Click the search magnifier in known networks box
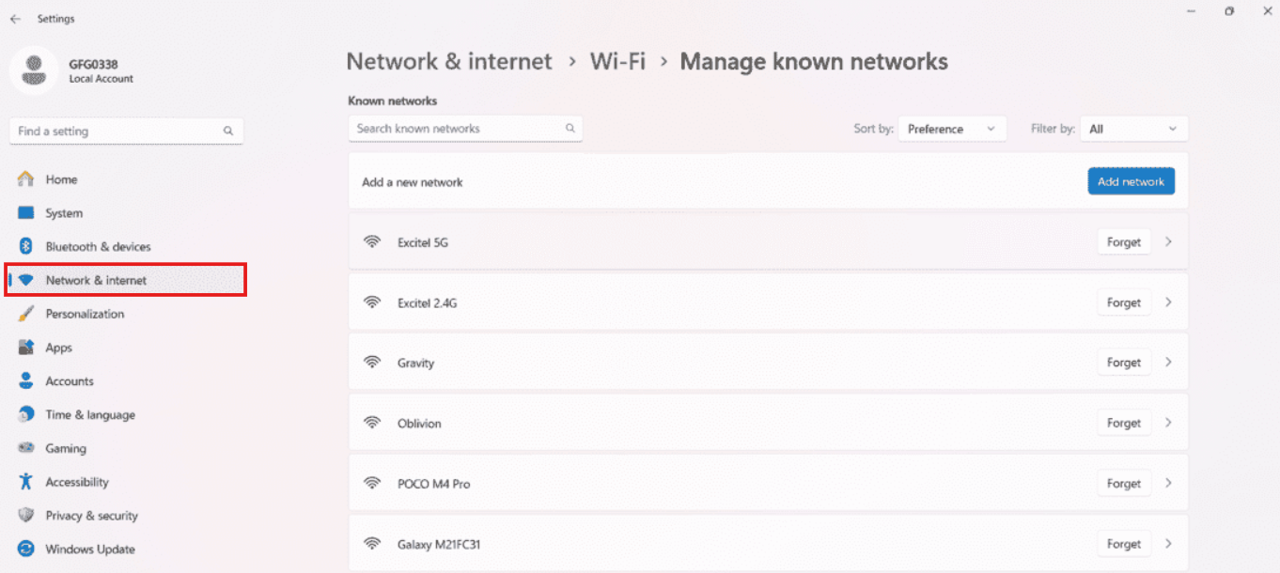 click(x=570, y=129)
